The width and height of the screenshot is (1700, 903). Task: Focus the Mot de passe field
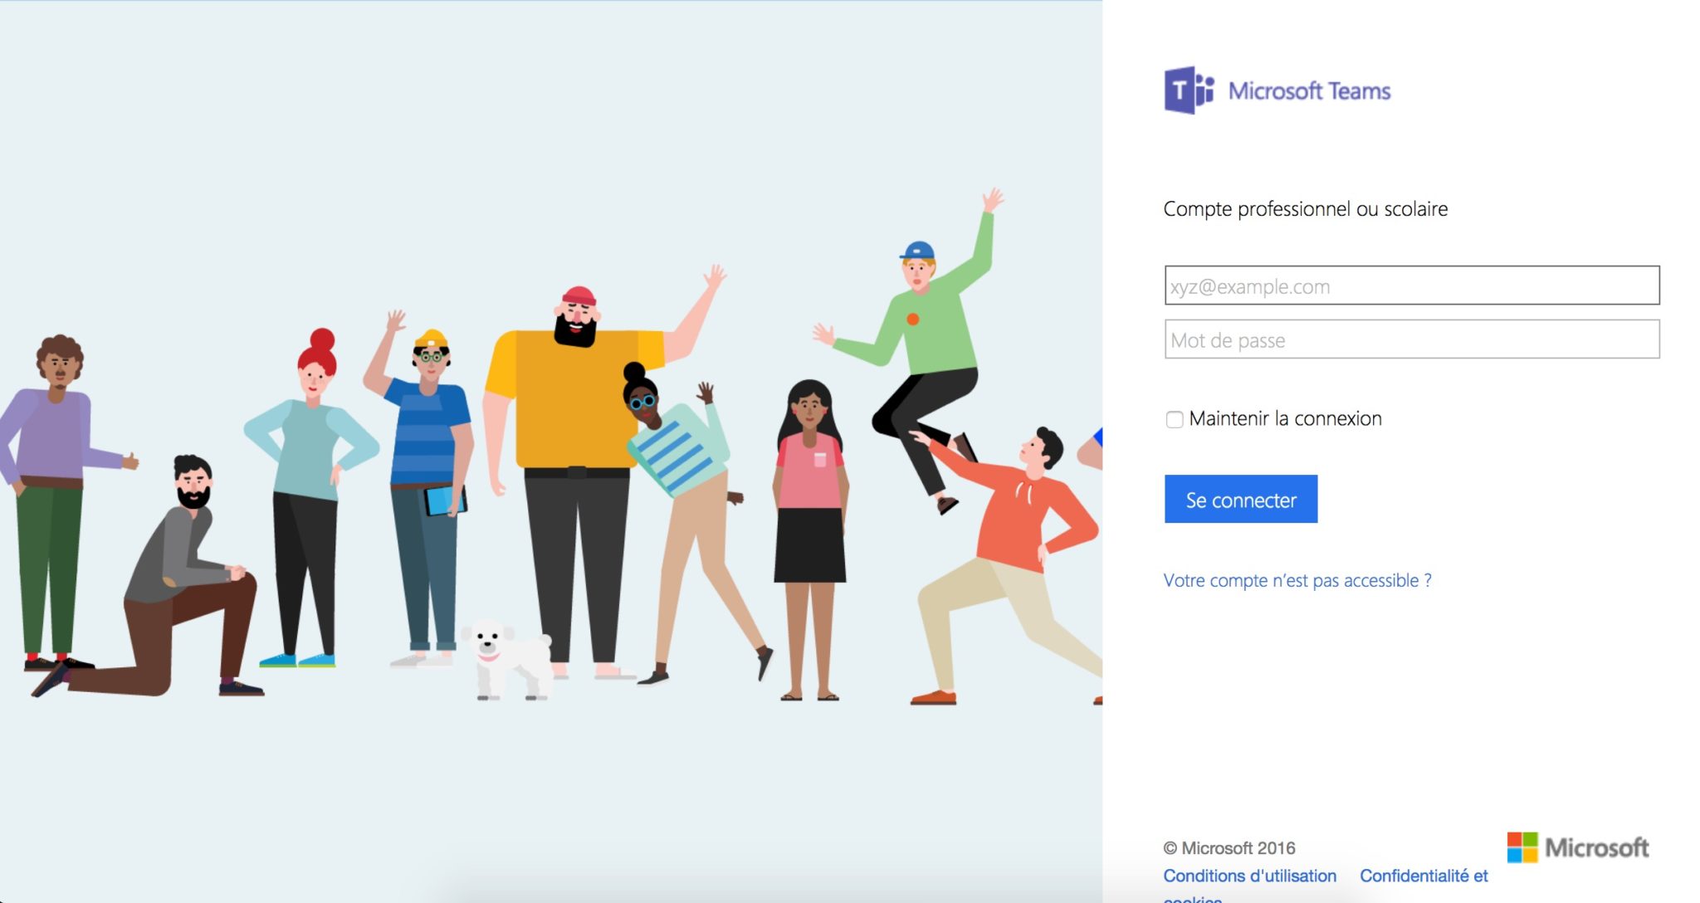click(x=1411, y=340)
